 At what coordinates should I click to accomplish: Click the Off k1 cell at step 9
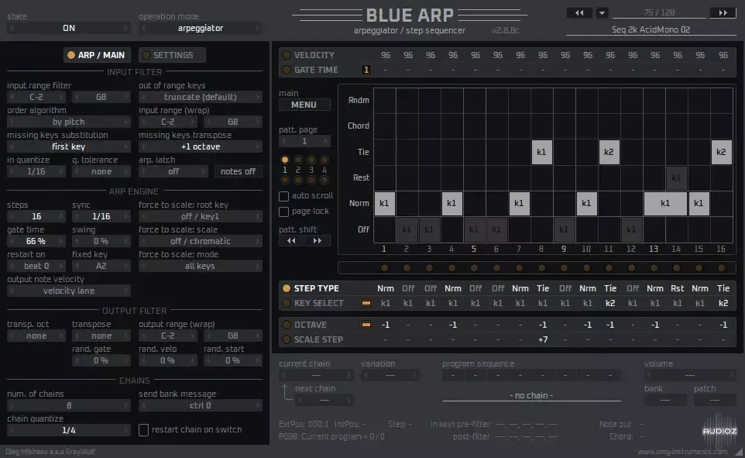click(x=564, y=229)
